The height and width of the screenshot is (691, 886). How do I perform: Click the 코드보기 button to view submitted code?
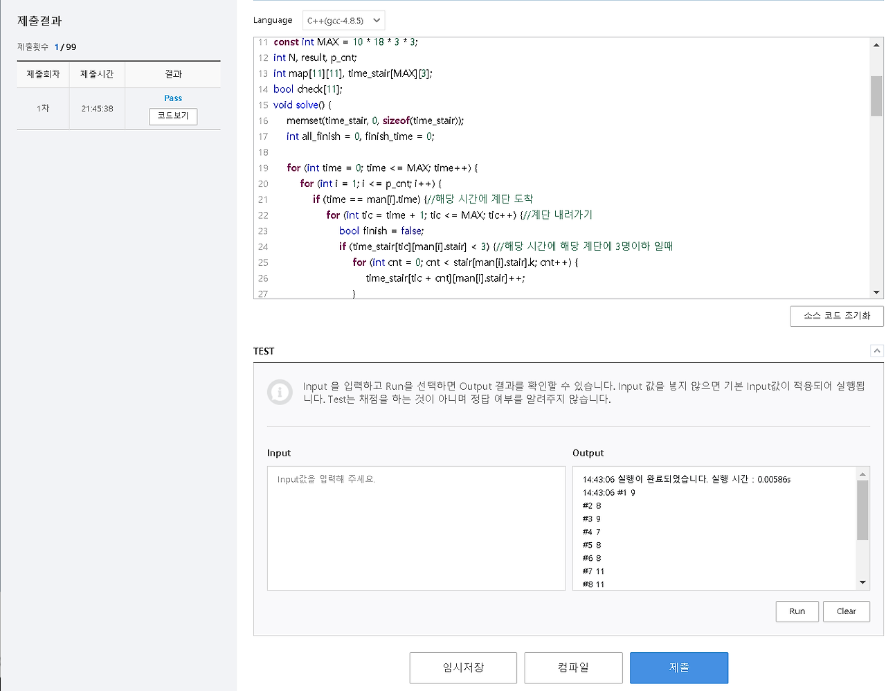point(172,116)
